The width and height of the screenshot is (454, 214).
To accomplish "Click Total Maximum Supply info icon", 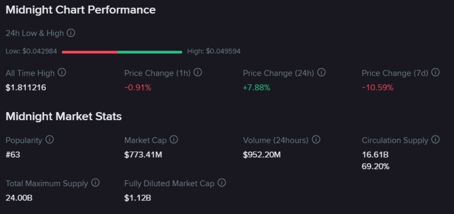I will point(95,183).
